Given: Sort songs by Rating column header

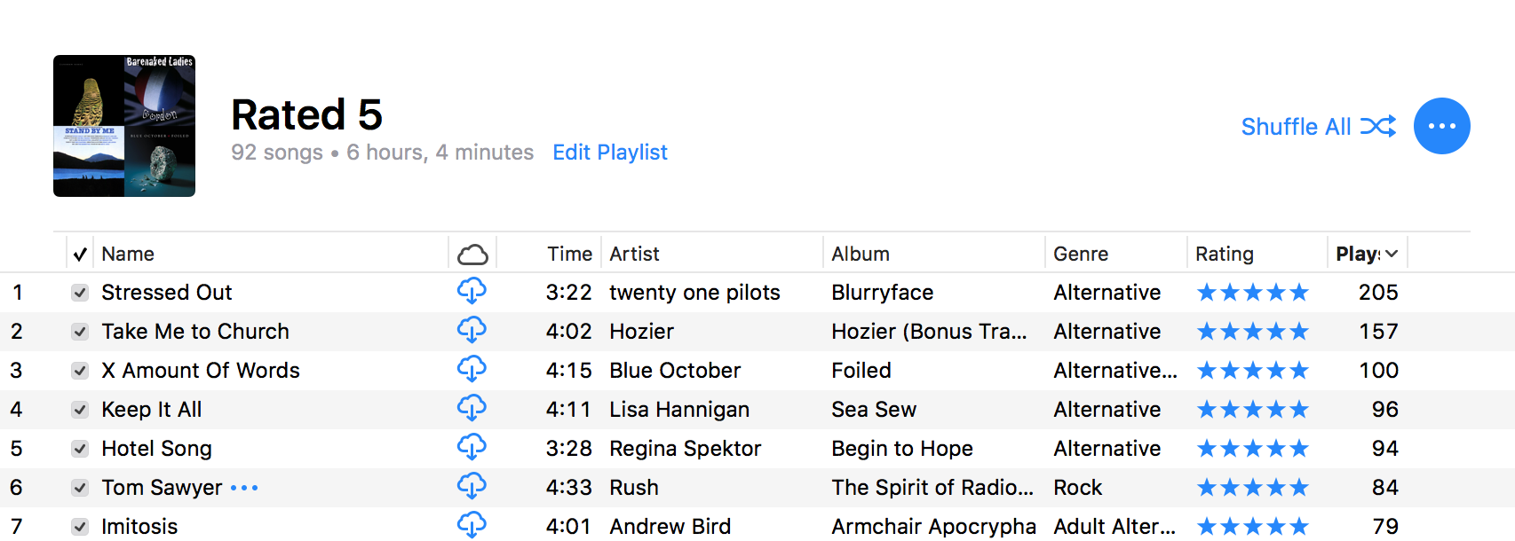Looking at the screenshot, I should pyautogui.click(x=1225, y=254).
